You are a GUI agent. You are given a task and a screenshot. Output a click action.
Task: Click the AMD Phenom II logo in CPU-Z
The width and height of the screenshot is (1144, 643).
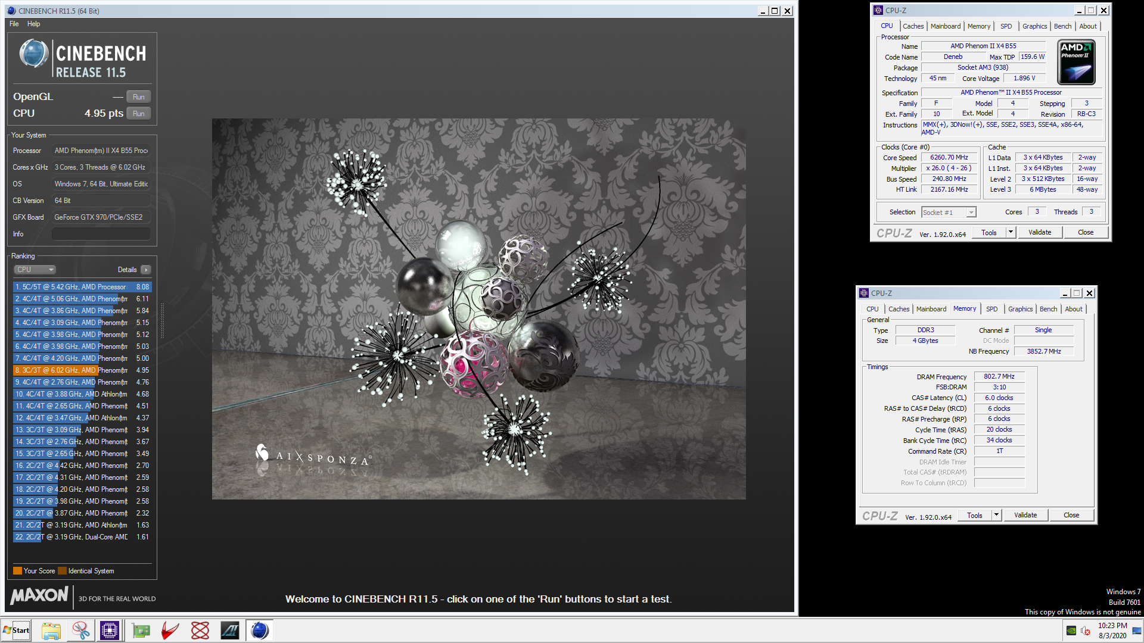pyautogui.click(x=1075, y=62)
